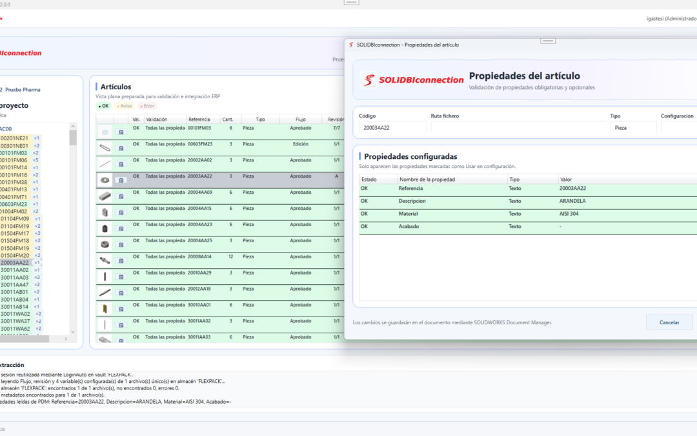697x436 pixels.
Task: Select the Descripcion property row value ARANDELA
Action: point(572,201)
